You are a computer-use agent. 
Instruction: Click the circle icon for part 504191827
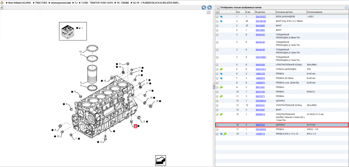[217, 17]
